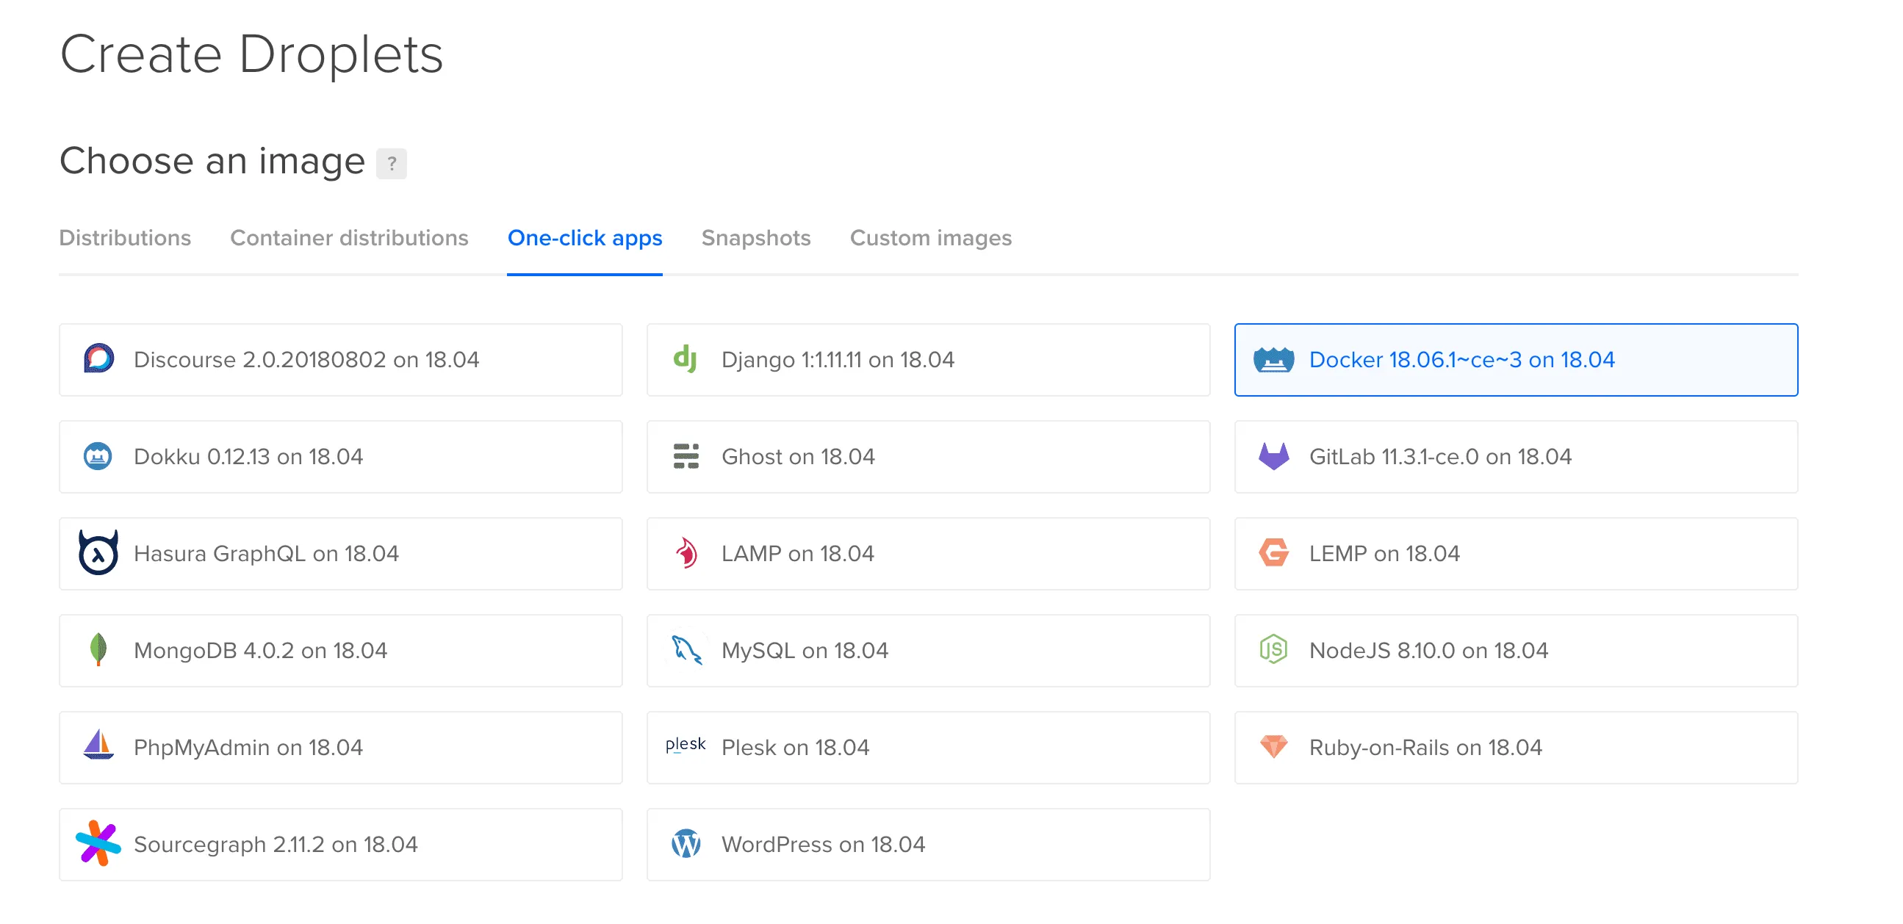The width and height of the screenshot is (1903, 924).
Task: Click the NodeJS hexagon icon
Action: [1273, 650]
